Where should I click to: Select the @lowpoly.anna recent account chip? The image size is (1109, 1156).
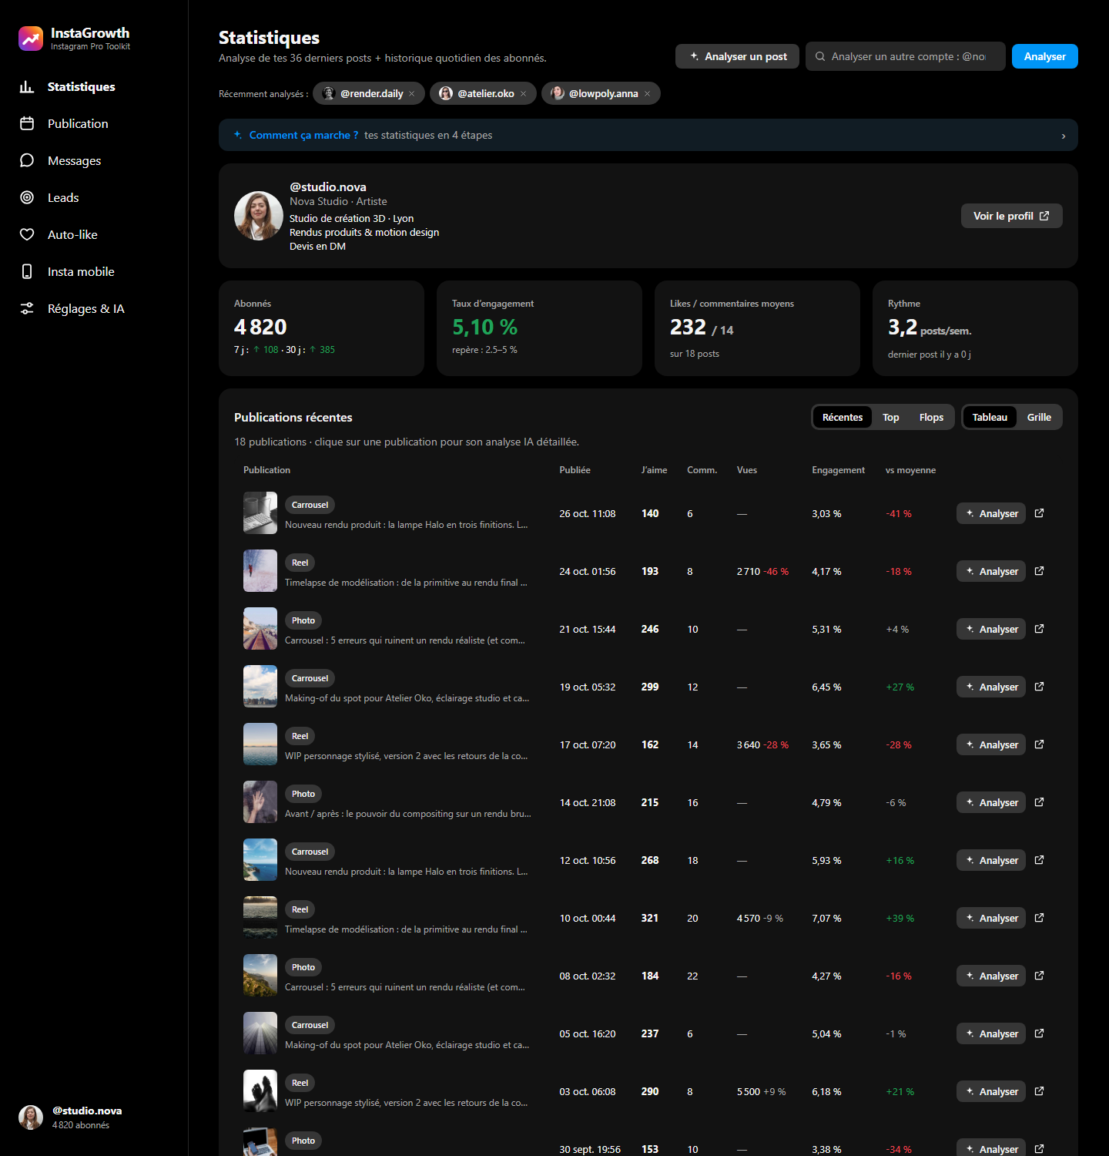[x=601, y=94]
